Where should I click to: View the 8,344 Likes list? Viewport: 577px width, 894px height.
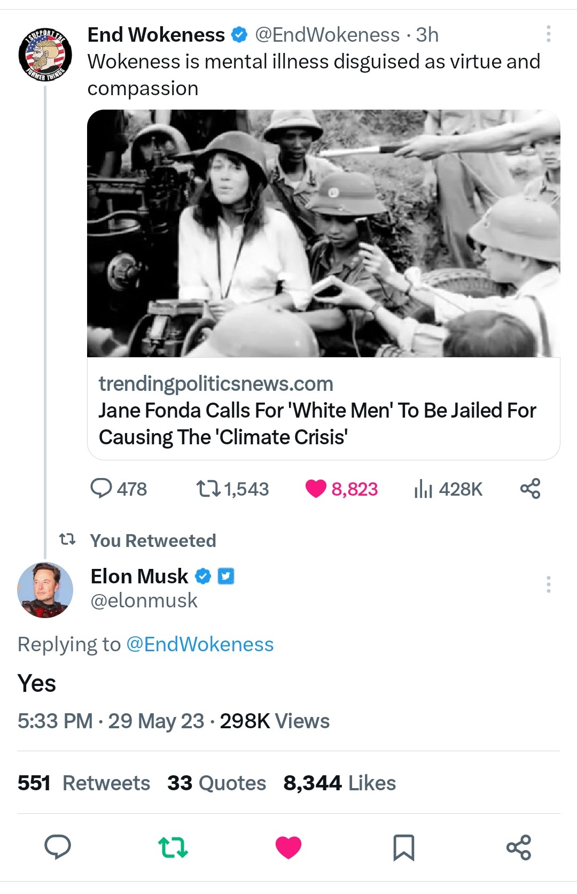tap(338, 783)
